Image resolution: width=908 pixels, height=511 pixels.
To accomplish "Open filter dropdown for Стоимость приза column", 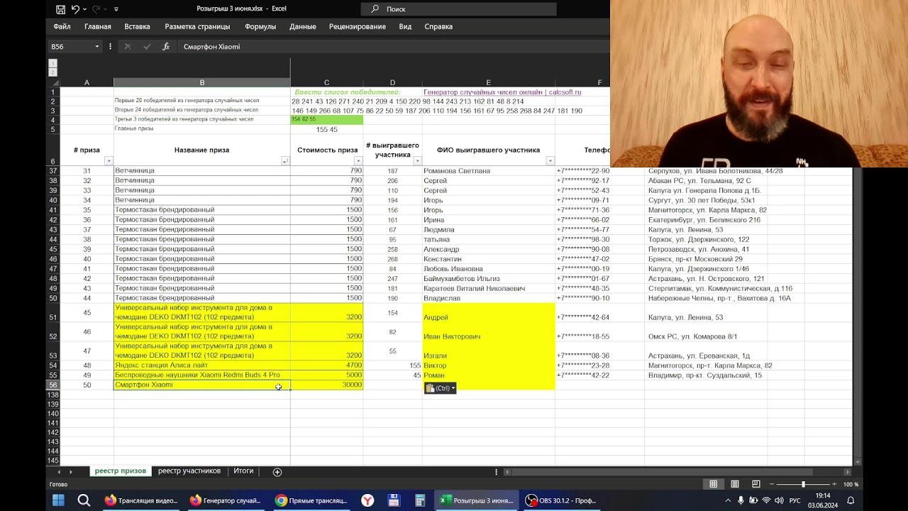I will 358,161.
